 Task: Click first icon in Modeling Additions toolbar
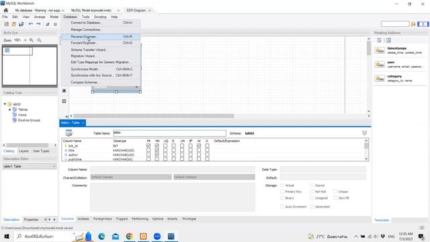pos(379,40)
